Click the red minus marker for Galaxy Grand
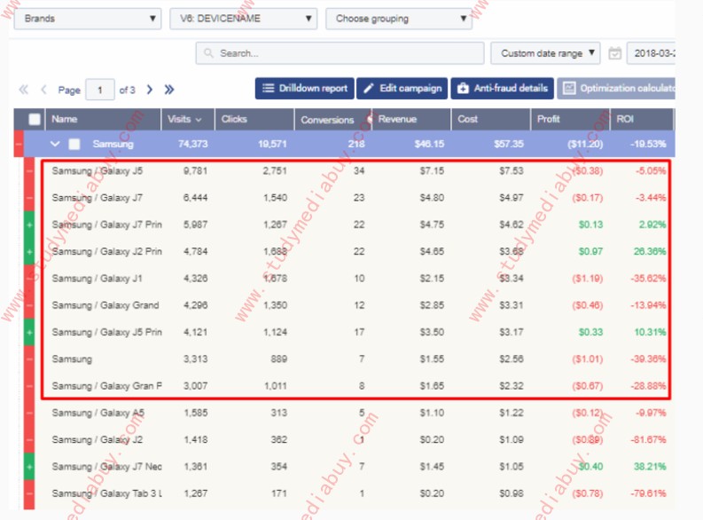The image size is (703, 520). [x=29, y=305]
